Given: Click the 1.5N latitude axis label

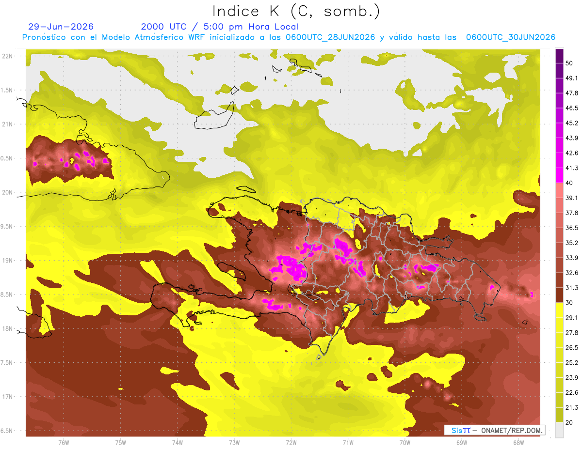Looking at the screenshot, I should click(x=7, y=90).
